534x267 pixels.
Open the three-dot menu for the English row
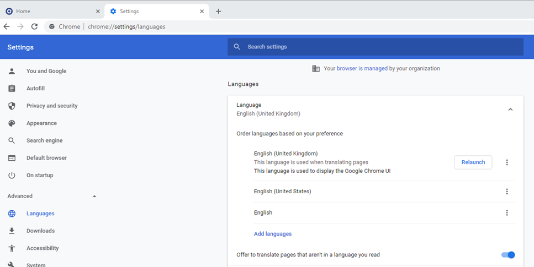[507, 212]
